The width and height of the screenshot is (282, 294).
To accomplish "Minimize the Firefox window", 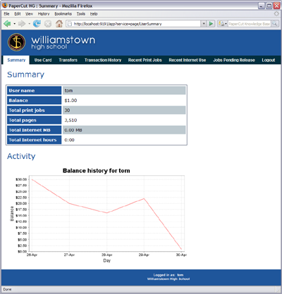I will (x=262, y=6).
